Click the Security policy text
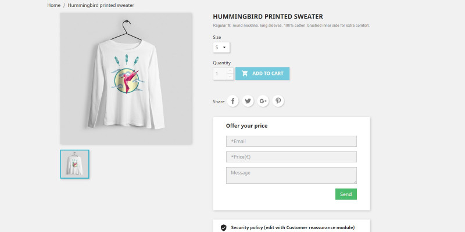Viewport: 465px width, 232px height. point(292,227)
